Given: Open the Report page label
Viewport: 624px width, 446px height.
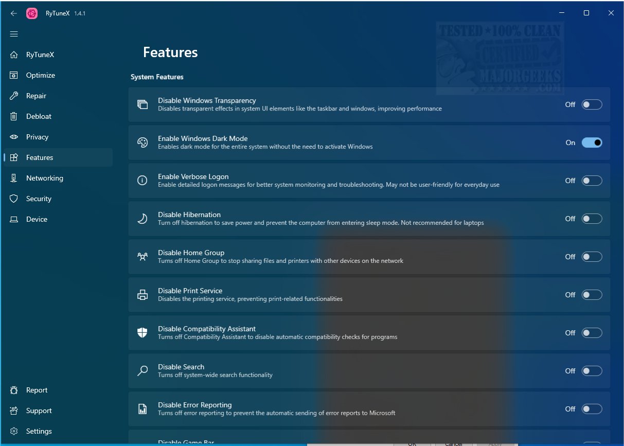Looking at the screenshot, I should click(37, 390).
